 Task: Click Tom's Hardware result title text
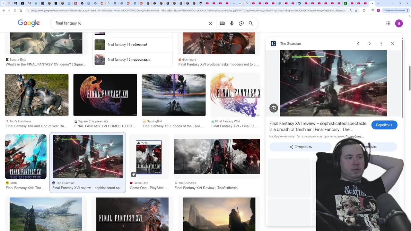[36, 126]
